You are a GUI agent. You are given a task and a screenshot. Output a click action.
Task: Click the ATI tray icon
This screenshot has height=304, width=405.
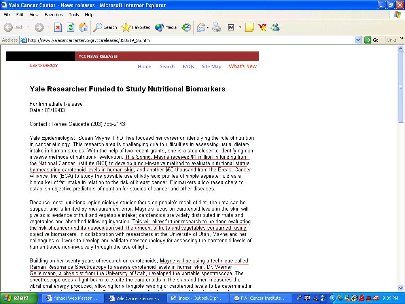tap(376, 298)
